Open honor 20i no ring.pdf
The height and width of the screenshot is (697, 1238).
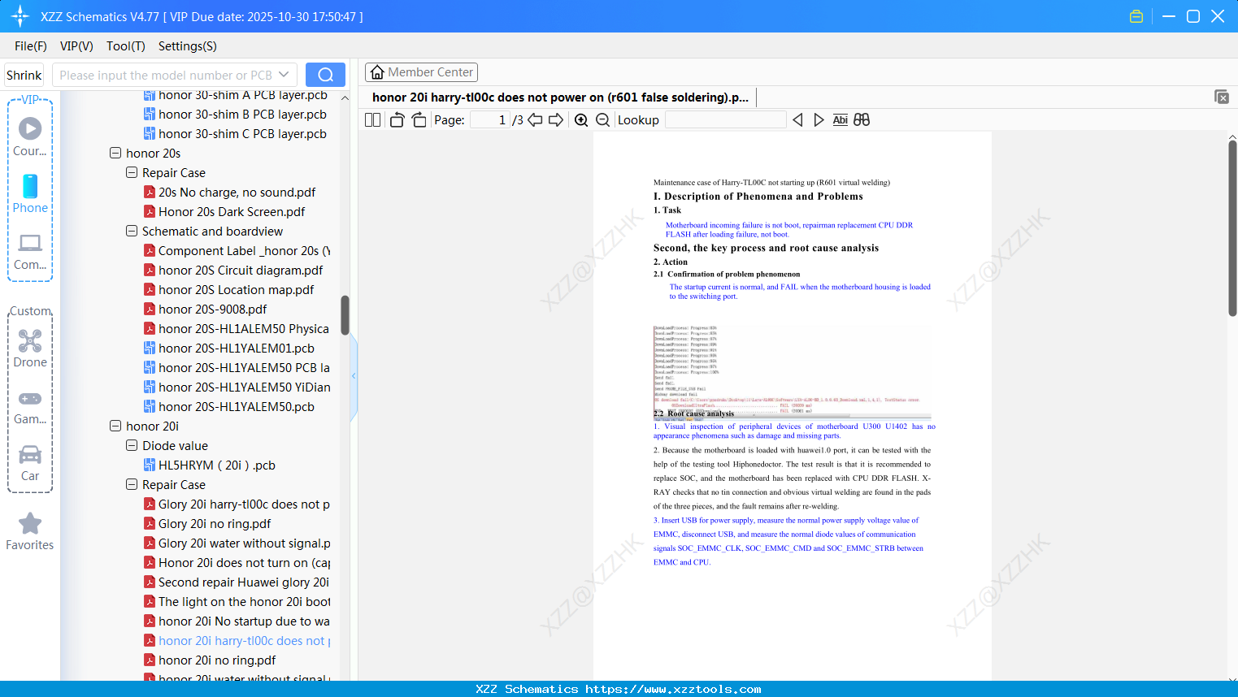click(x=217, y=660)
